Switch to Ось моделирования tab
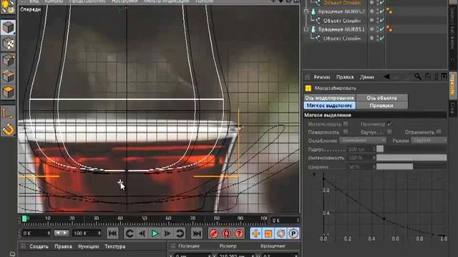The height and width of the screenshot is (257, 458). coord(329,98)
